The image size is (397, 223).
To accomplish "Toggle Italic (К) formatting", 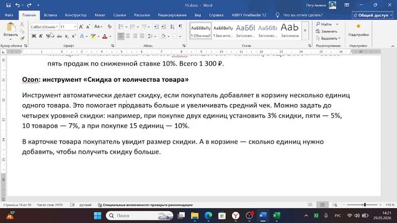I will pos(41,37).
